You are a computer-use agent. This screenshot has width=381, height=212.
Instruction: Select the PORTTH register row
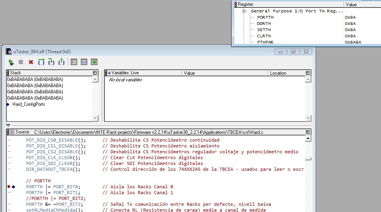point(265,17)
